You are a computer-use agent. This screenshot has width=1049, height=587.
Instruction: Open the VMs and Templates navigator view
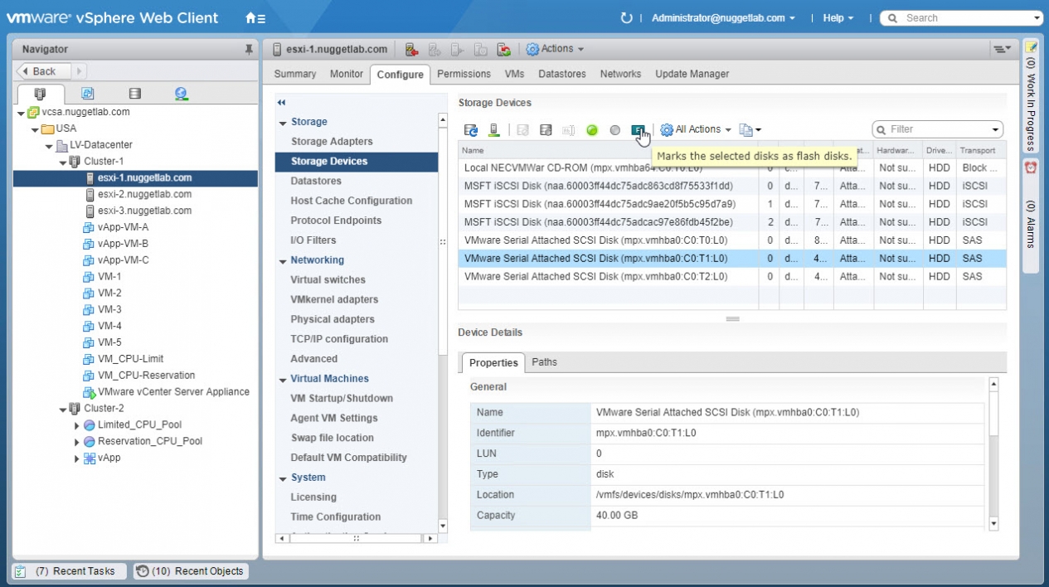coord(87,94)
